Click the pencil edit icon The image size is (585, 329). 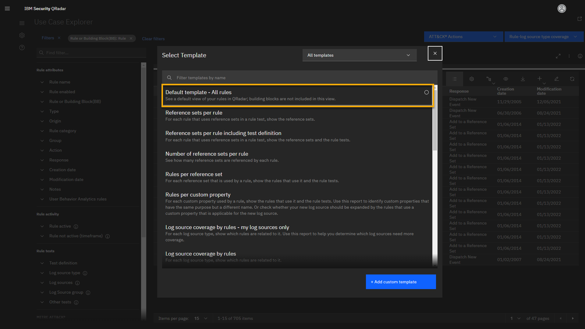(x=556, y=79)
